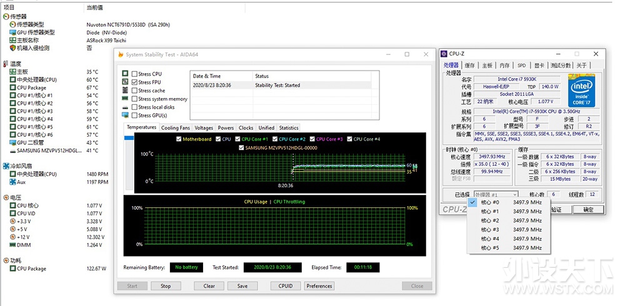Viewport: 625px width, 306px height.
Task: Click the sensor category icon beside 传感器
Action: pyautogui.click(x=6, y=17)
